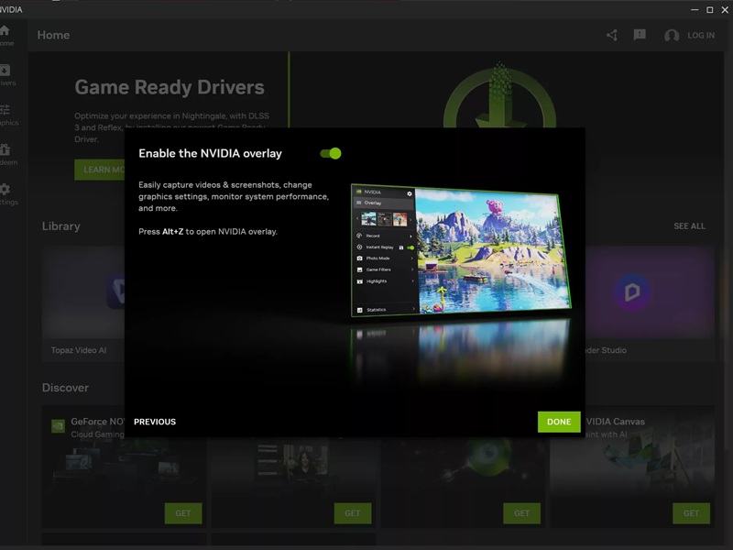
Task: Click DONE to finish the overlay tour
Action: [559, 421]
